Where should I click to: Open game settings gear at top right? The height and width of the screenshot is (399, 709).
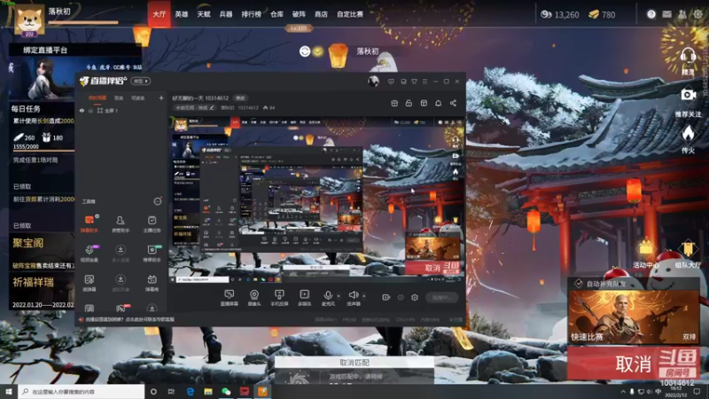point(698,14)
